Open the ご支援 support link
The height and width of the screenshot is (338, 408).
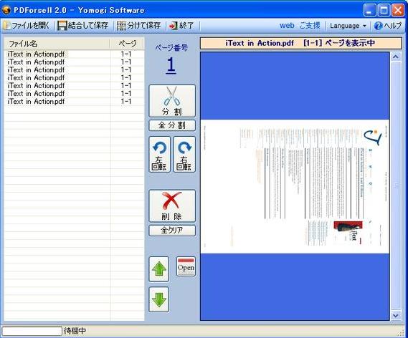pyautogui.click(x=310, y=26)
